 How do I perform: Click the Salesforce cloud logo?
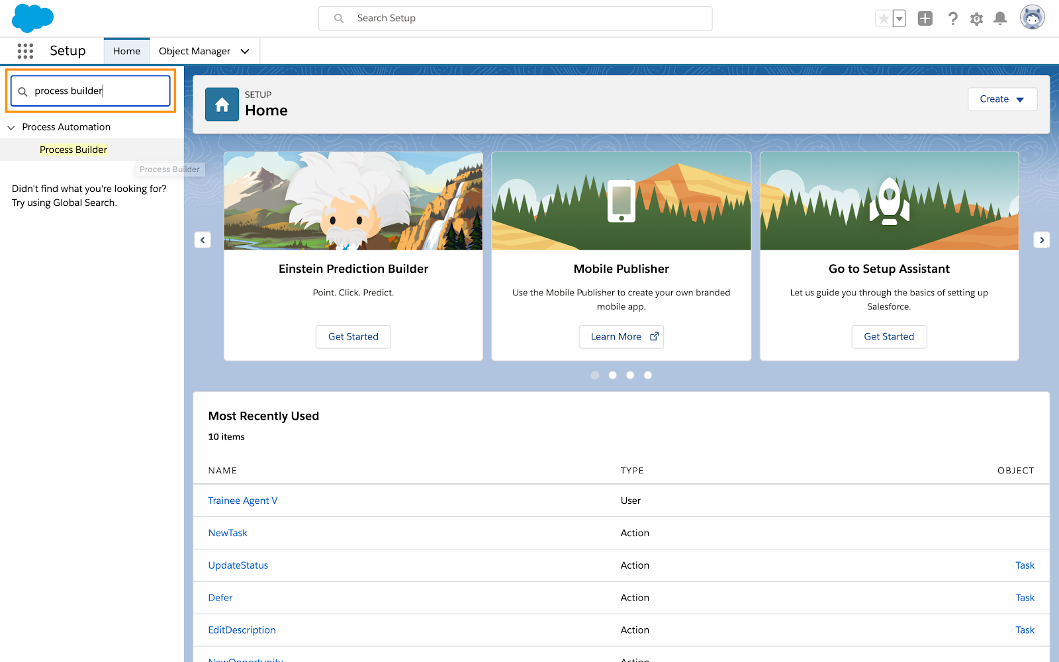pos(32,18)
